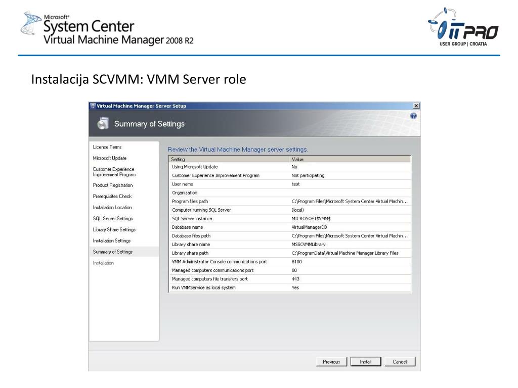Open Installation Location step
This screenshot has height=388, width=518.
point(112,207)
